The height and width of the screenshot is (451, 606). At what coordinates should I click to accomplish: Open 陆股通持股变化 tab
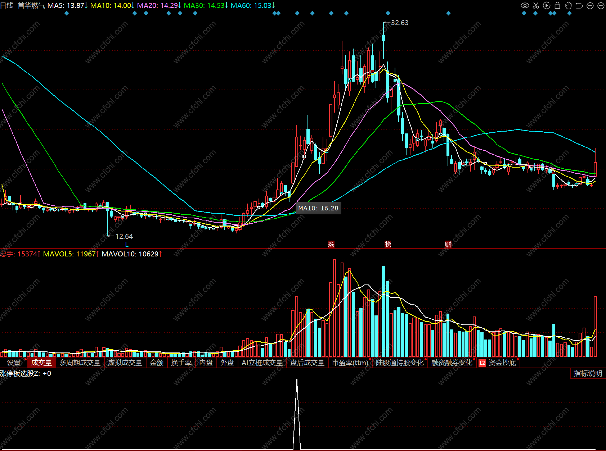pos(400,363)
